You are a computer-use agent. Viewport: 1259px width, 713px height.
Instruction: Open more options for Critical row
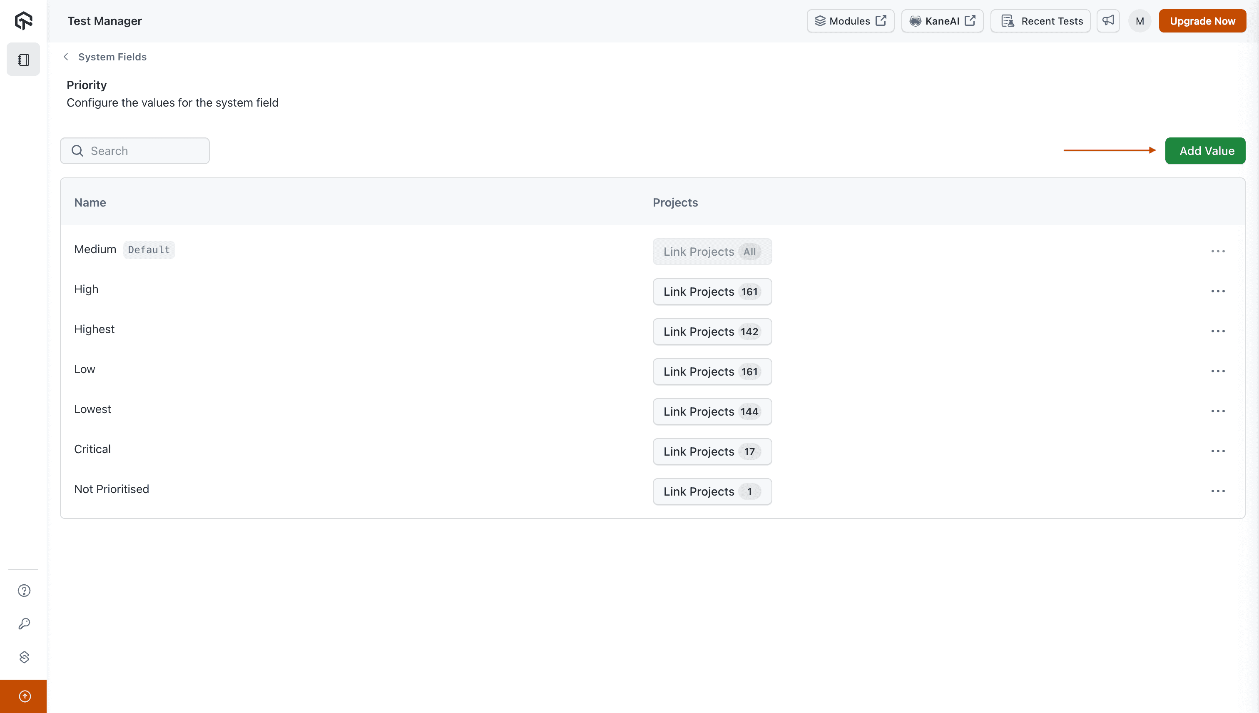coord(1218,451)
